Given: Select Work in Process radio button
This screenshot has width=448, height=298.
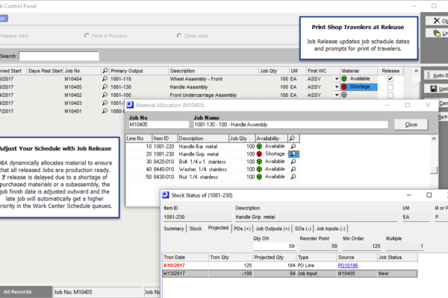Looking at the screenshot, I should click(x=87, y=36).
